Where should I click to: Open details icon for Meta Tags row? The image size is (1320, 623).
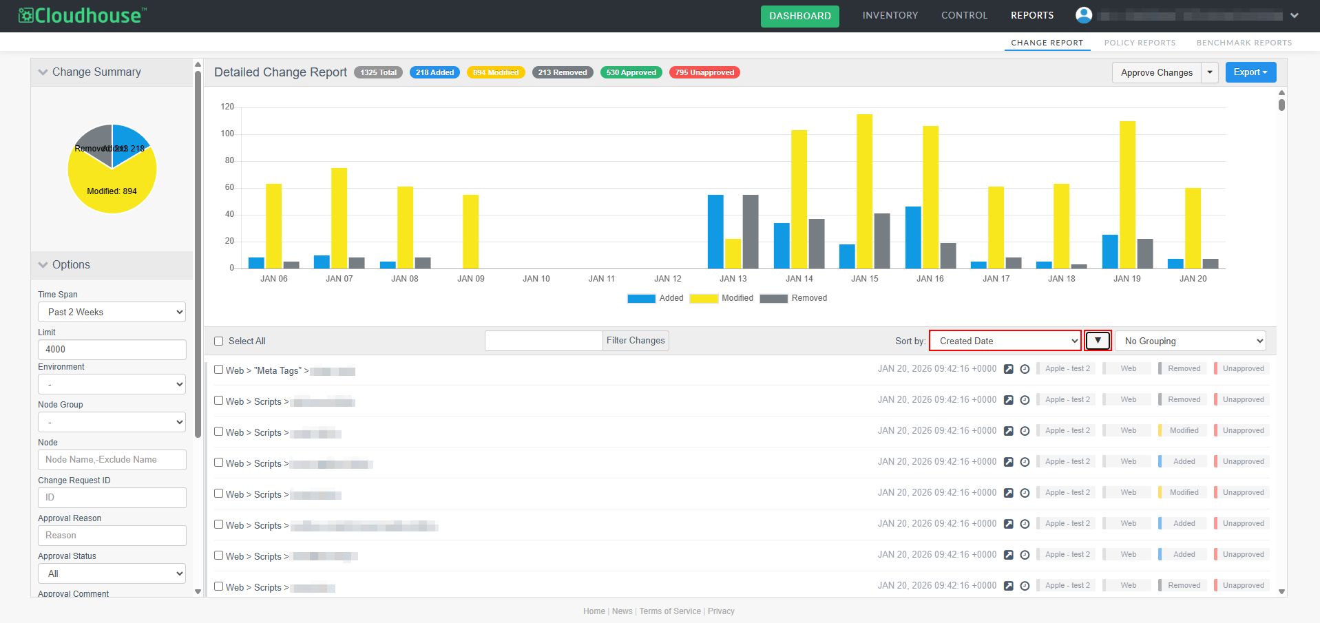1008,369
